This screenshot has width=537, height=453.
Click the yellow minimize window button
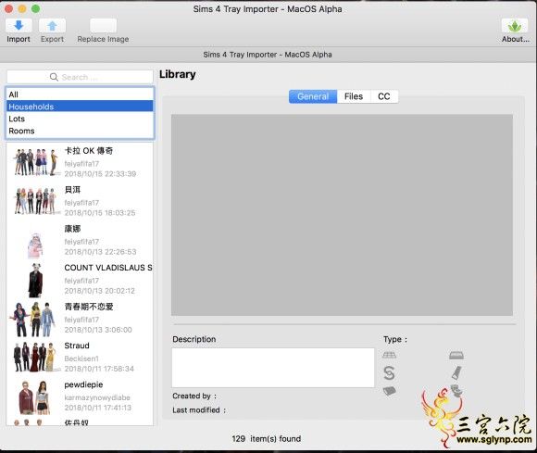coord(22,9)
